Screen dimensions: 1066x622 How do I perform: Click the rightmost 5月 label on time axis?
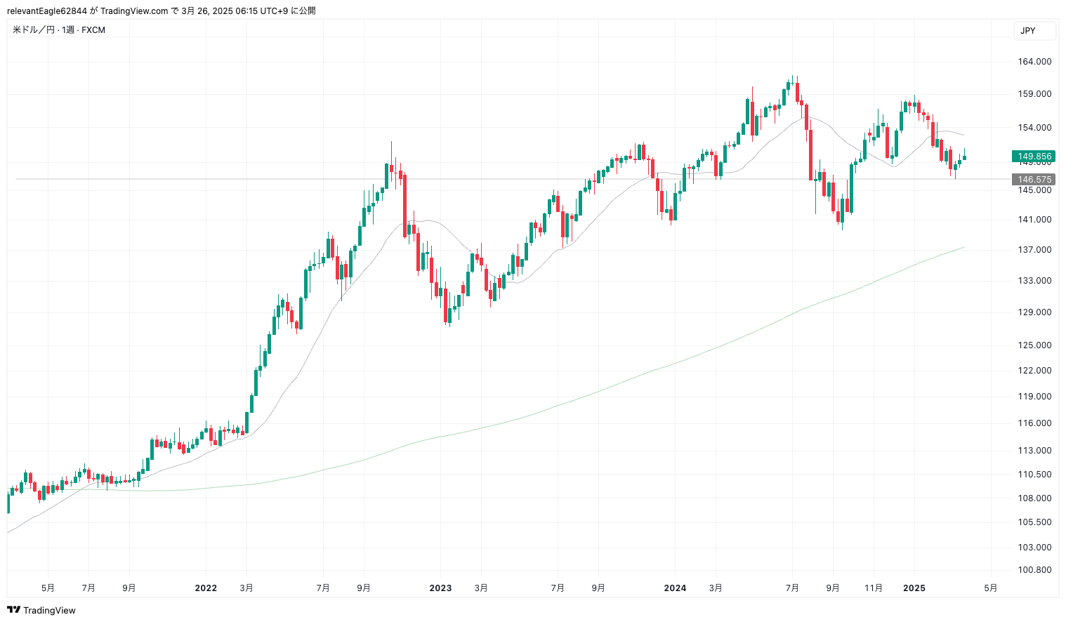(990, 588)
